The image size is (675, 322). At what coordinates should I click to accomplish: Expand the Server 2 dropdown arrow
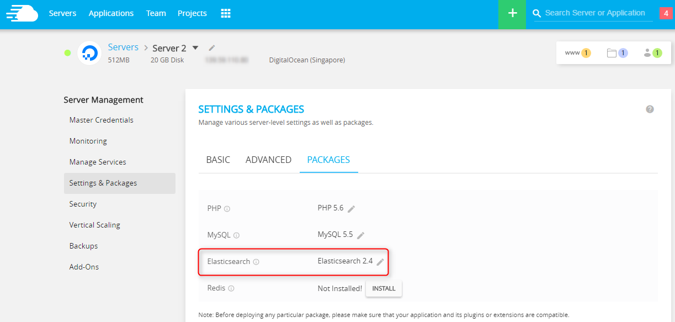pos(195,48)
